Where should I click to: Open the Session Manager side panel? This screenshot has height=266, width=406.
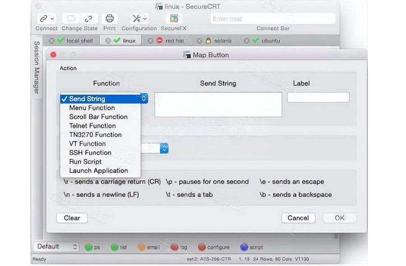[x=37, y=67]
